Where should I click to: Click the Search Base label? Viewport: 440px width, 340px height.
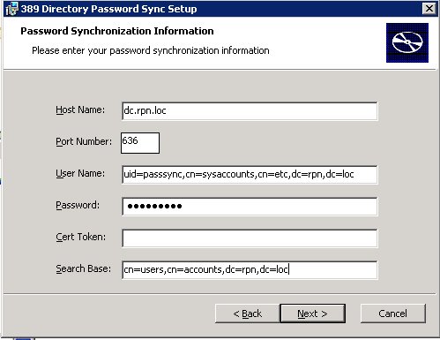coord(84,268)
